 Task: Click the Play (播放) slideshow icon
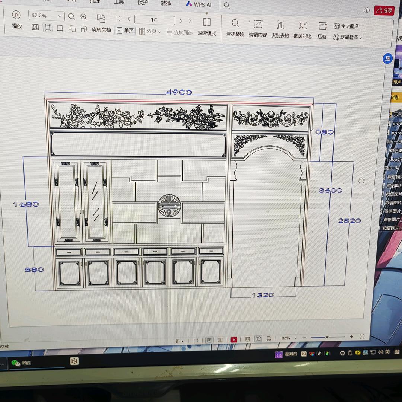click(x=16, y=15)
